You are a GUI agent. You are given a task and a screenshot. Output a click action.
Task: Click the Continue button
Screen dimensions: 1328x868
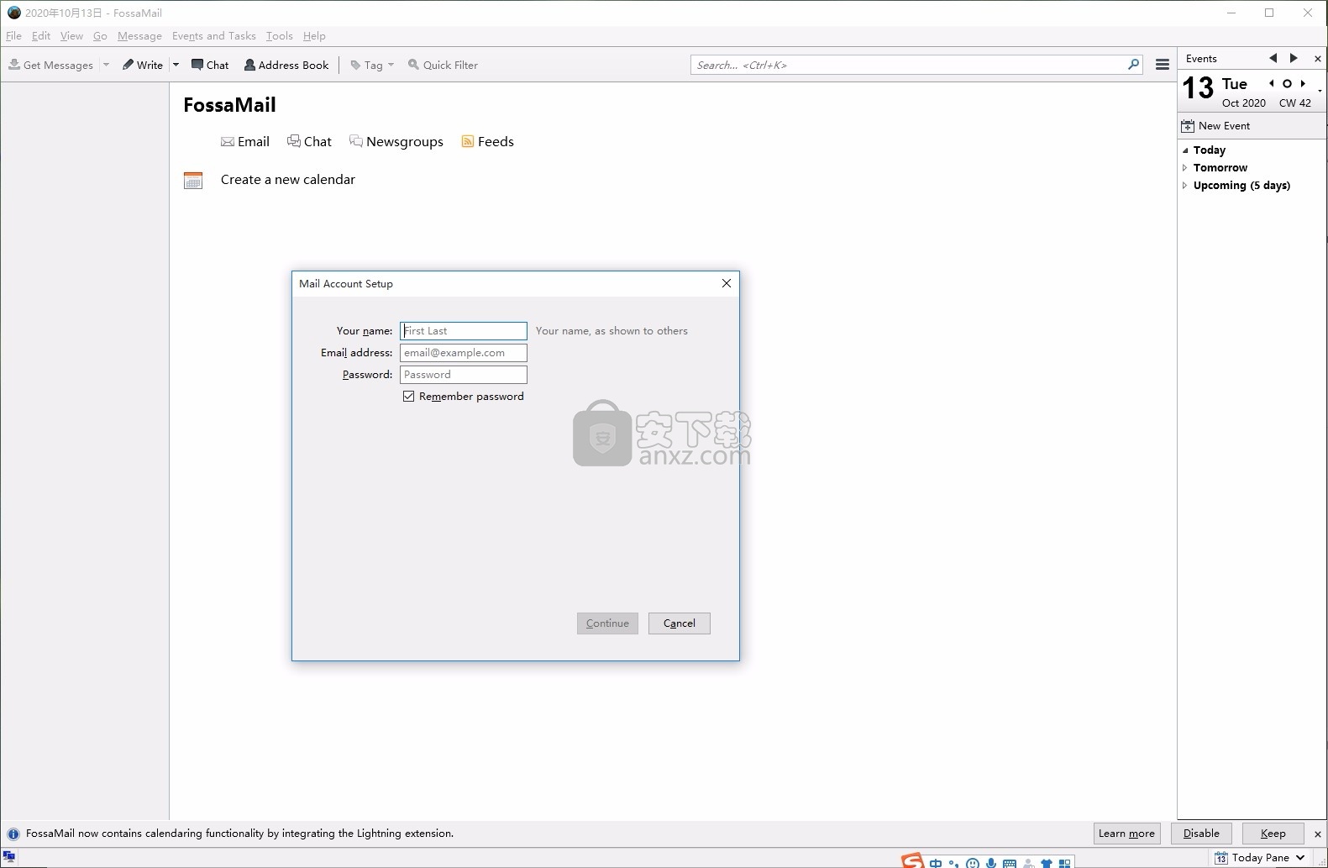point(607,623)
